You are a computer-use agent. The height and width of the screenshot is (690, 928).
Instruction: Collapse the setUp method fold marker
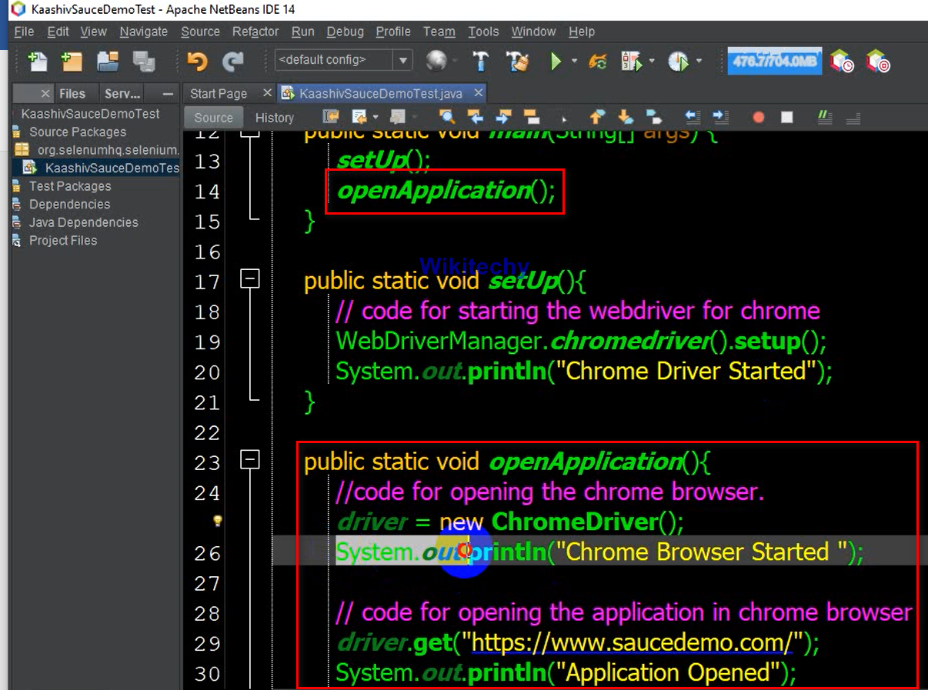[250, 279]
